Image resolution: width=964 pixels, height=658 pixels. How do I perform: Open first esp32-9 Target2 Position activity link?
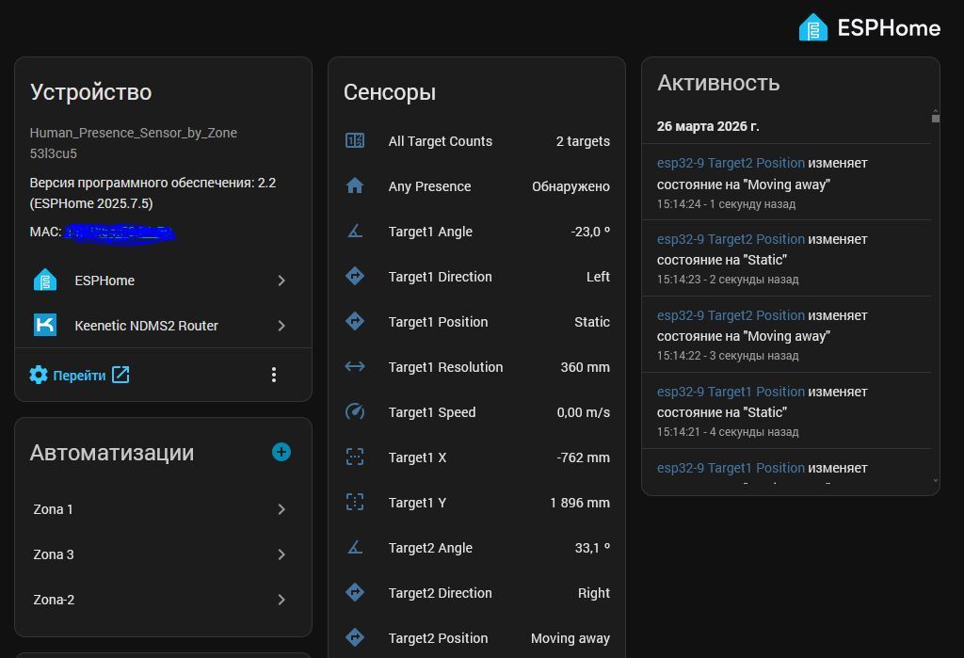tap(731, 163)
